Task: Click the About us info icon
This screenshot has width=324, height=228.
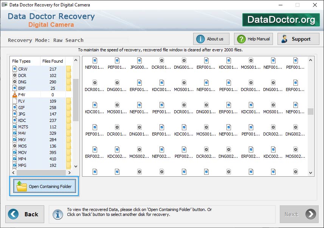Action: point(200,39)
